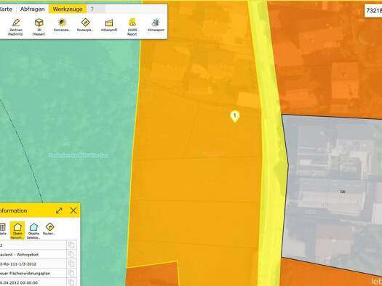Select the Werkzeuge tab
This screenshot has width=382, height=286.
pyautogui.click(x=68, y=9)
